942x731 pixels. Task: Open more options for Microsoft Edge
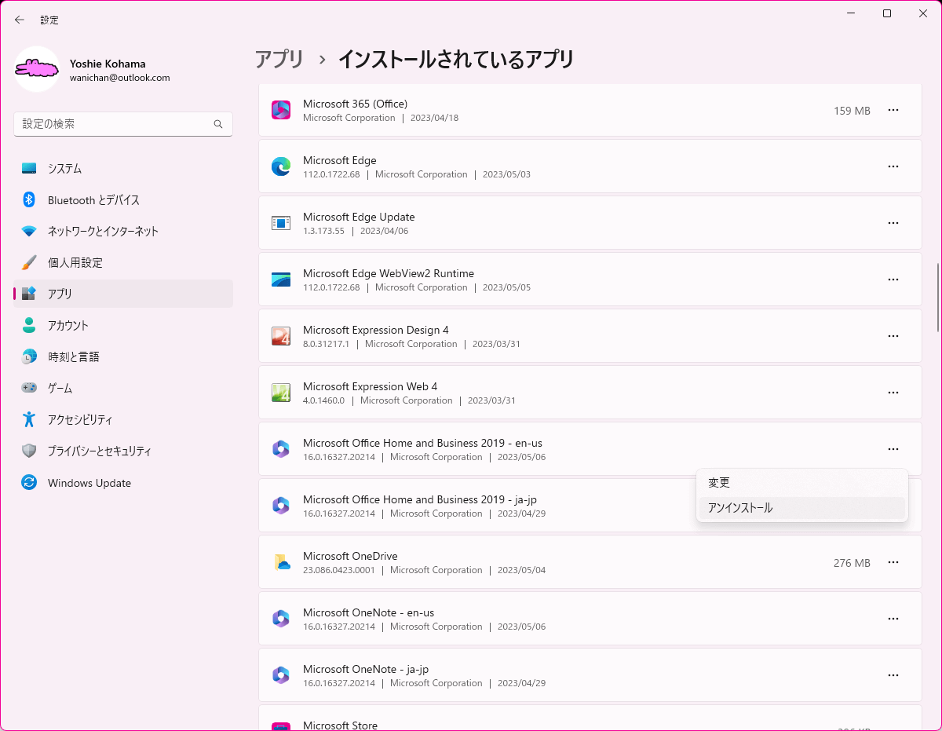[x=893, y=166]
